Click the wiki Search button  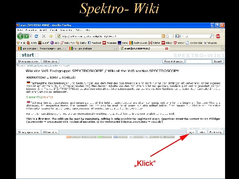(218, 61)
